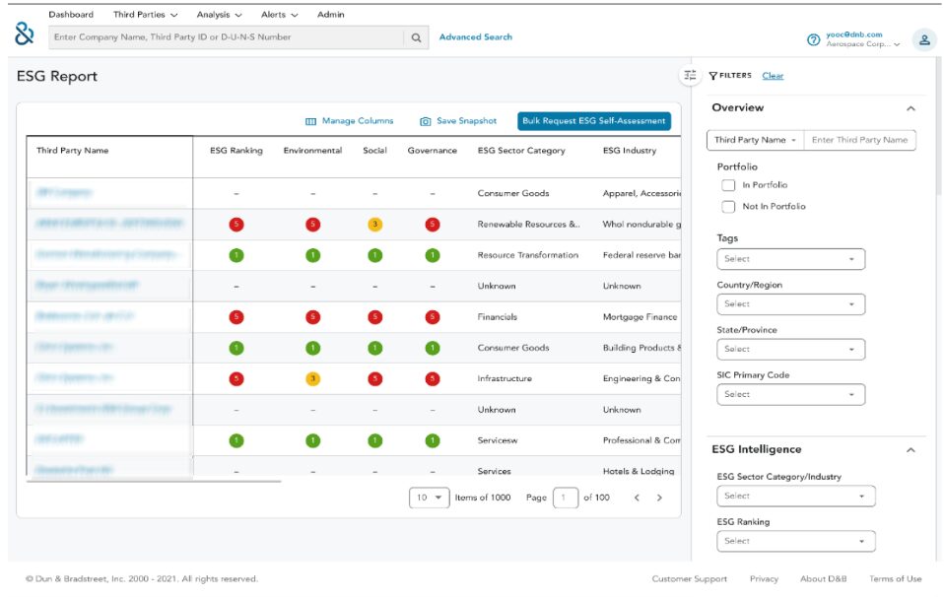Screen dimensions: 944x597
Task: Open the Customer Support footer link
Action: click(x=690, y=579)
